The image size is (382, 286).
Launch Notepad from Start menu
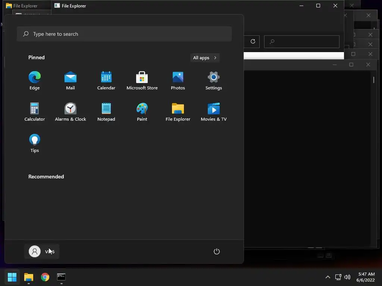106,112
